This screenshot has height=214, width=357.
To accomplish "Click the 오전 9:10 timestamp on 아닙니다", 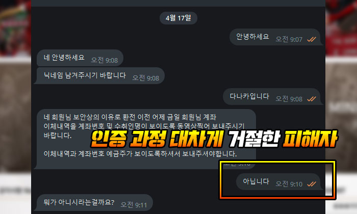I will (289, 184).
